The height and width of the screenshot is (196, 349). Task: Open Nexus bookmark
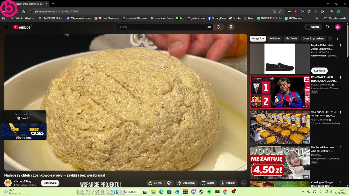point(249,18)
